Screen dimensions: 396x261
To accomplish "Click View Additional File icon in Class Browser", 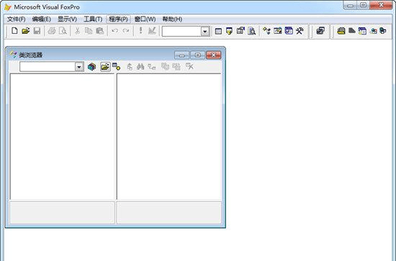I will point(116,67).
